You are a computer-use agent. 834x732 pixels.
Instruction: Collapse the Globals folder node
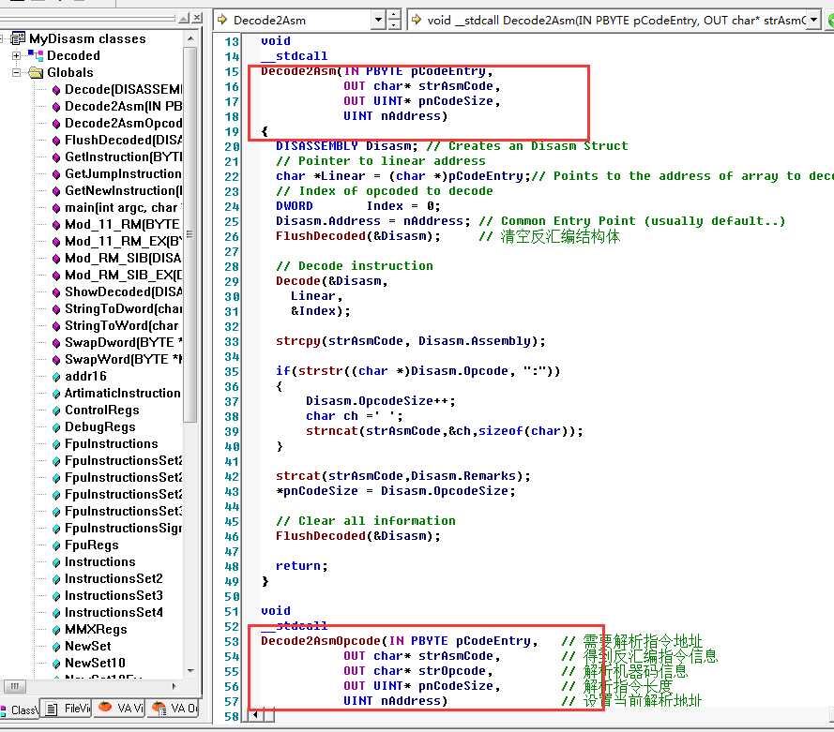(x=16, y=72)
